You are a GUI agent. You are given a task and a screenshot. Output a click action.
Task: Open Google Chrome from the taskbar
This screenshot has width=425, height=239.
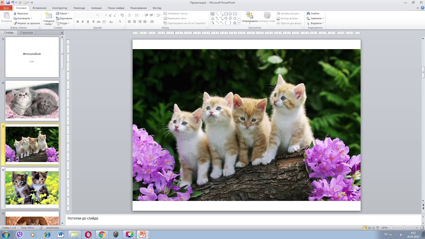pyautogui.click(x=102, y=235)
